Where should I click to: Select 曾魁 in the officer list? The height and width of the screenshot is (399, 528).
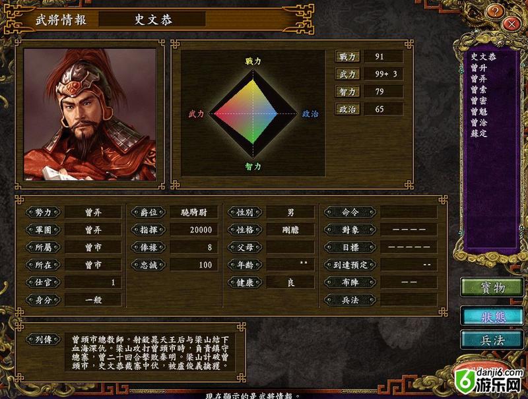[479, 111]
